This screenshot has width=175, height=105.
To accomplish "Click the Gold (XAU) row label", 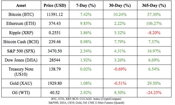I will click(21, 83).
